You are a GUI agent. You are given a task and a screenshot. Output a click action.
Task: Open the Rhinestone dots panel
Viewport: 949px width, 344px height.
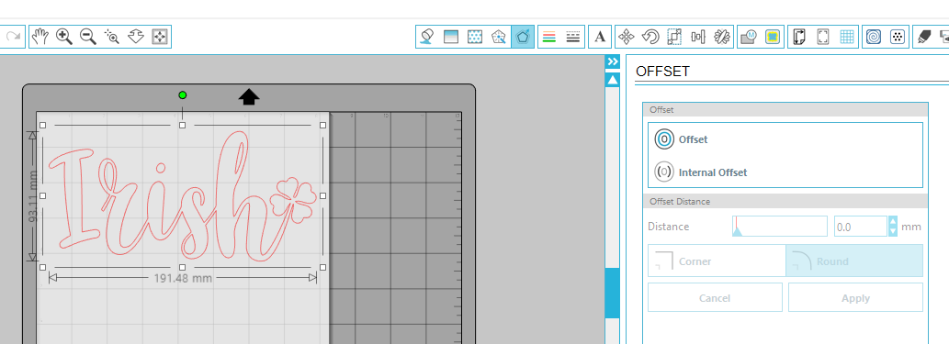pyautogui.click(x=897, y=37)
